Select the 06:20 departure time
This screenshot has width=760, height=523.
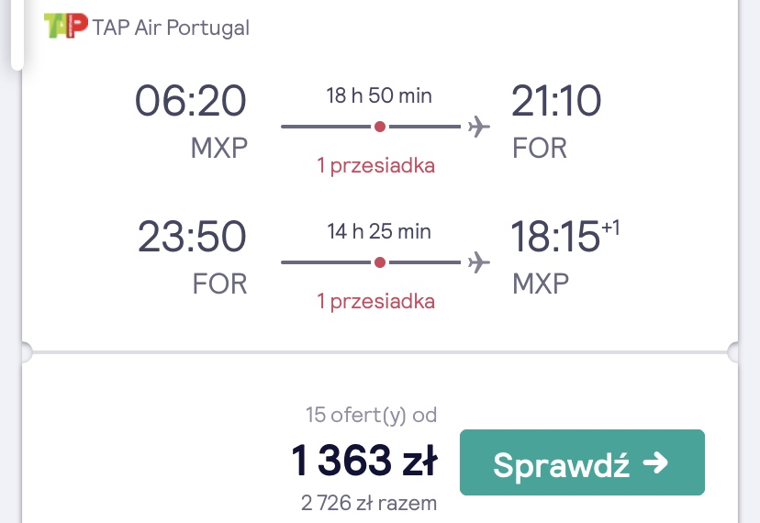[191, 101]
